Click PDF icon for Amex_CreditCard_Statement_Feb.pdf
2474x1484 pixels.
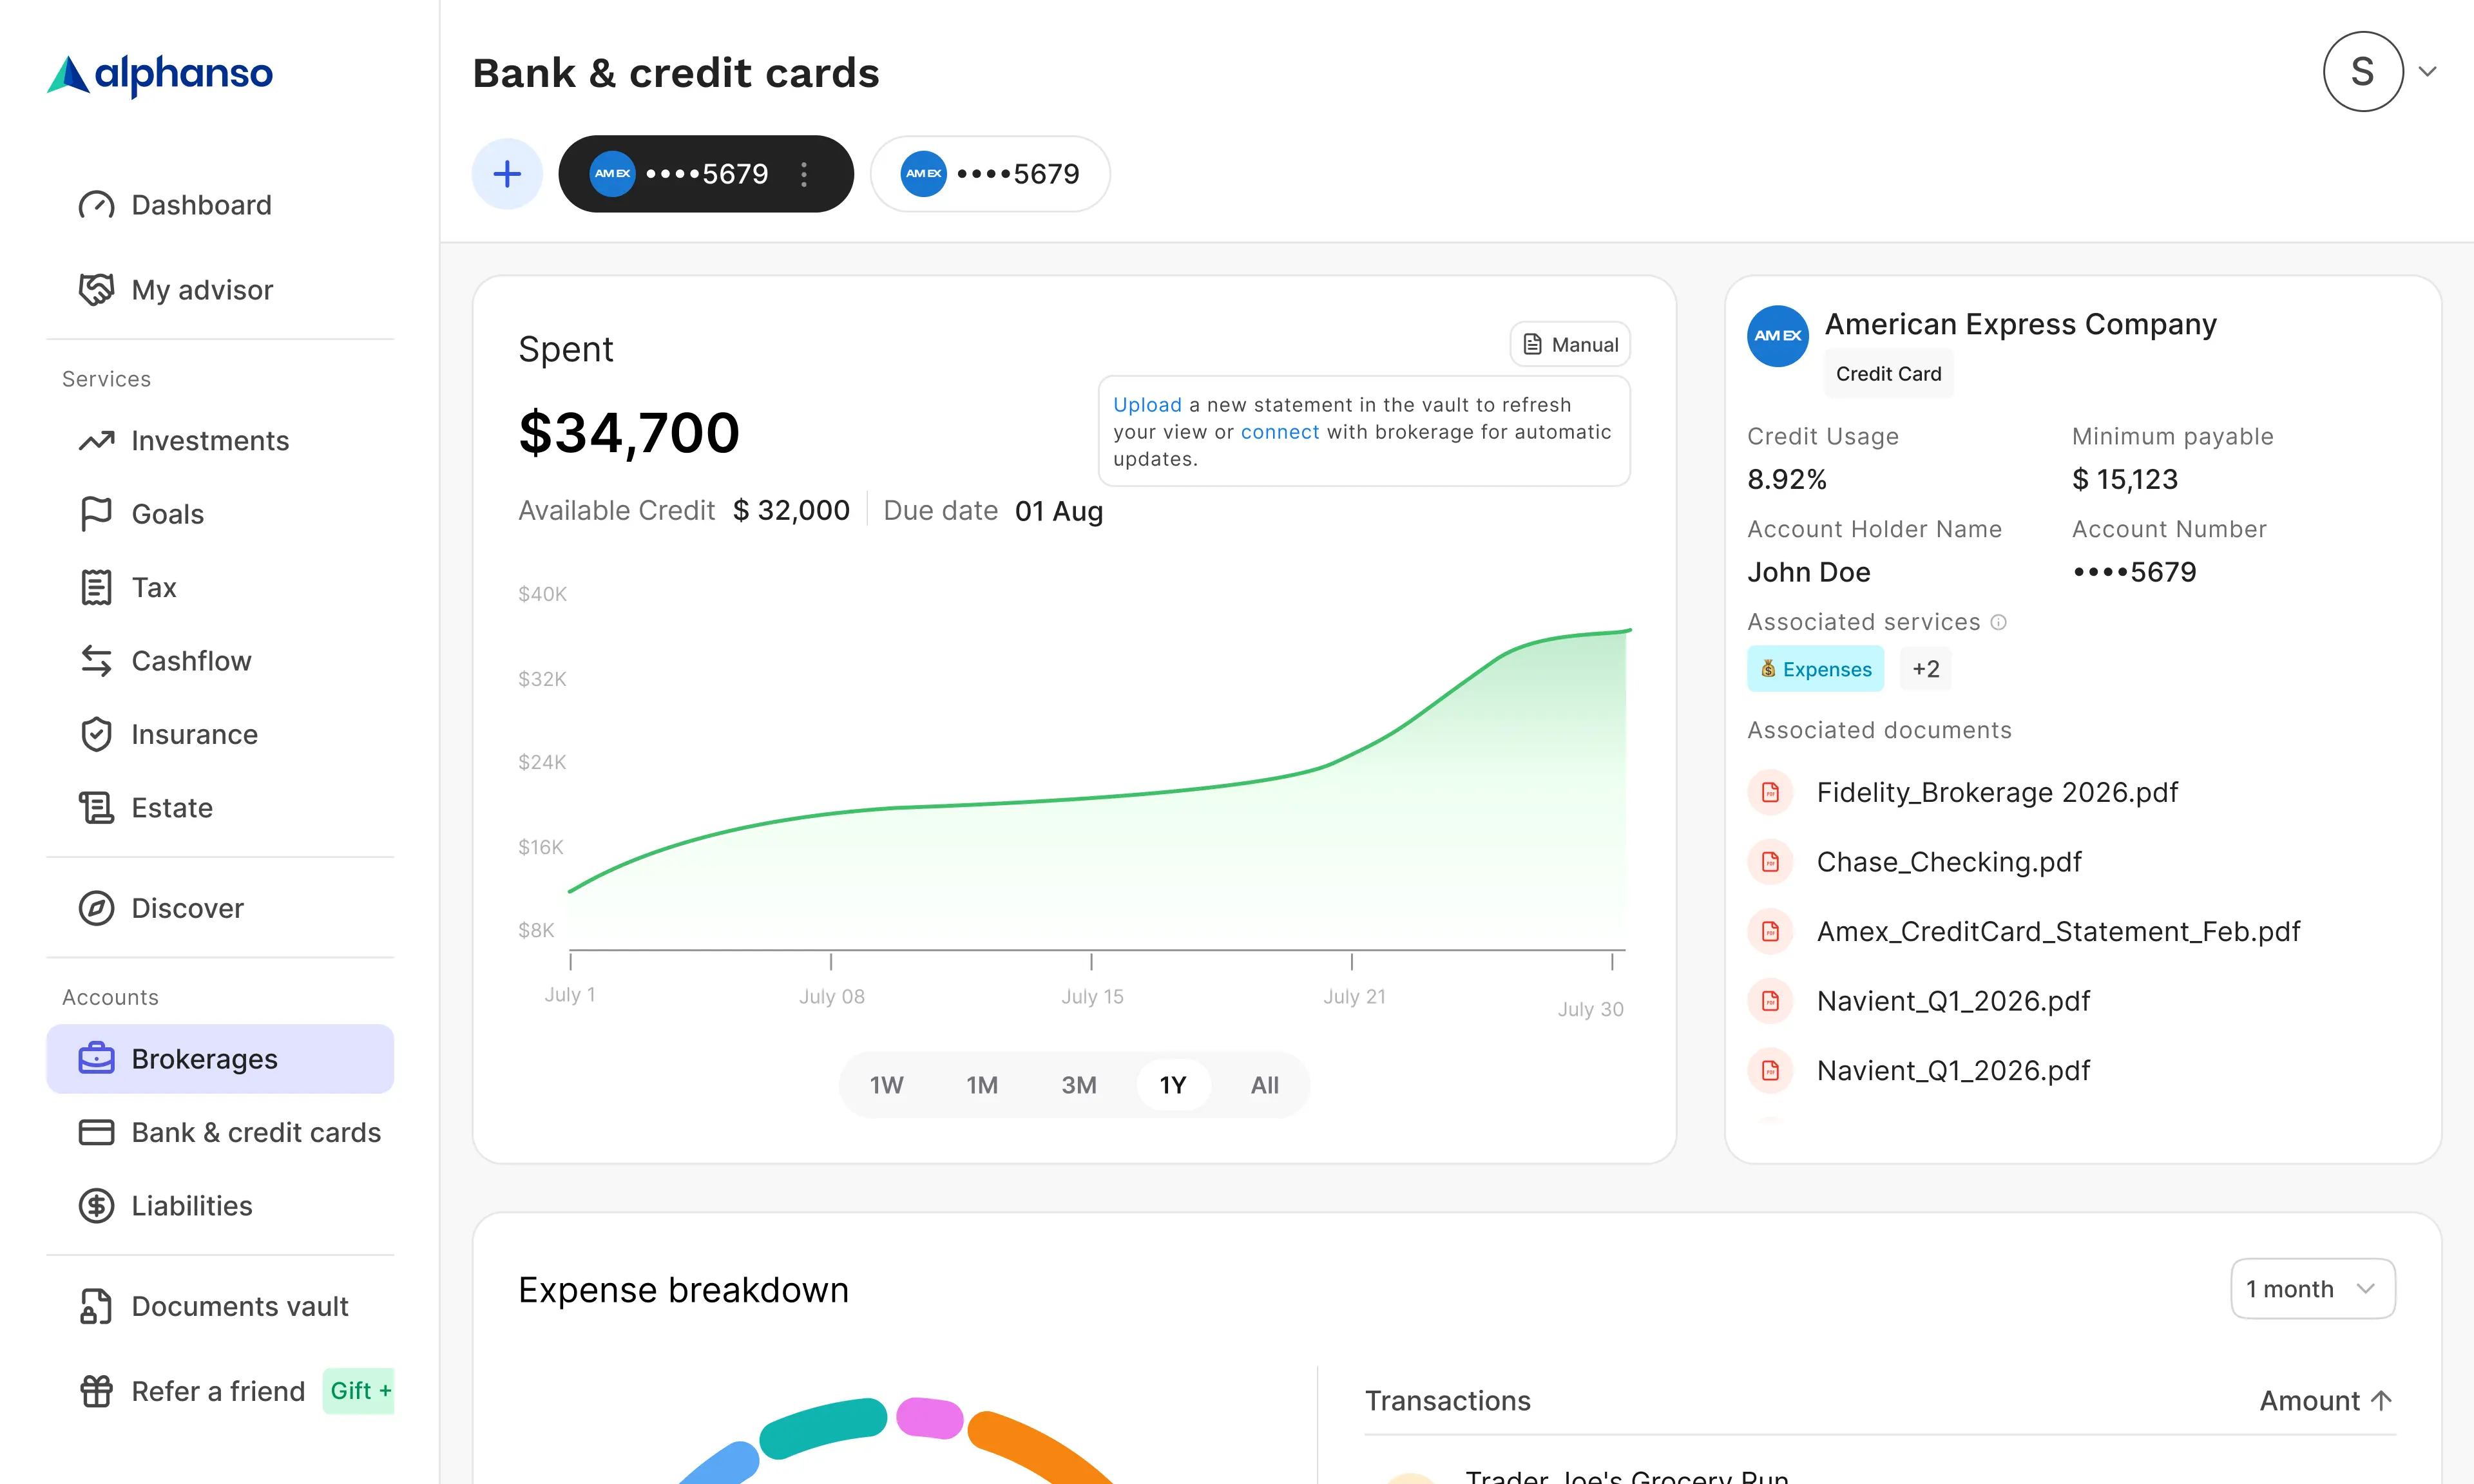(x=1770, y=931)
